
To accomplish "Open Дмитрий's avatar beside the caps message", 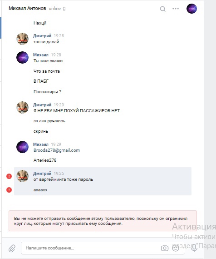I will 22,107.
